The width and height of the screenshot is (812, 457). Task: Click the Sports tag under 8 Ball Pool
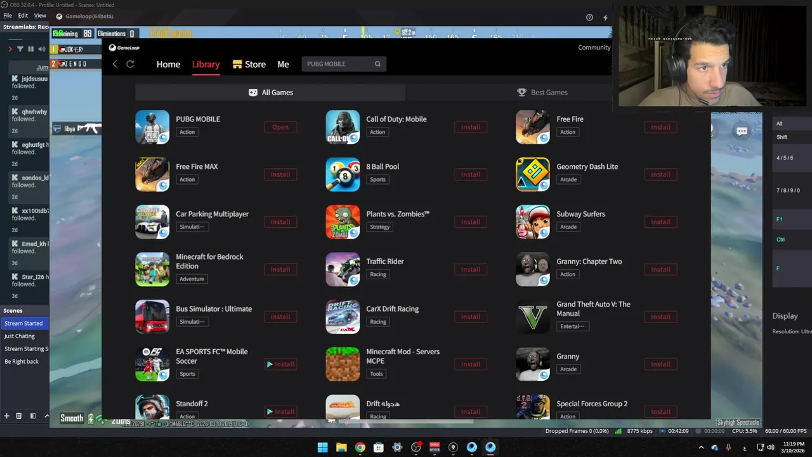377,180
